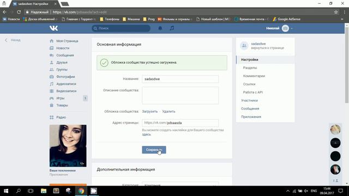The height and width of the screenshot is (196, 349).
Task: Click the girl photo app thumbnail
Action: point(68,146)
